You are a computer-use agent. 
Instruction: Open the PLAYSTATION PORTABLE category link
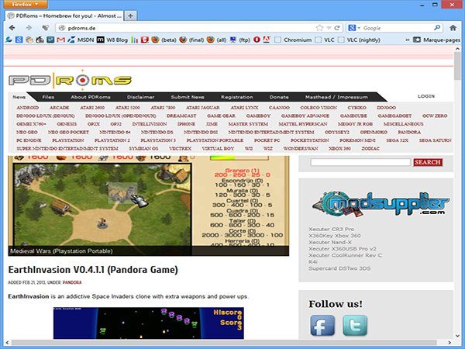click(x=215, y=140)
